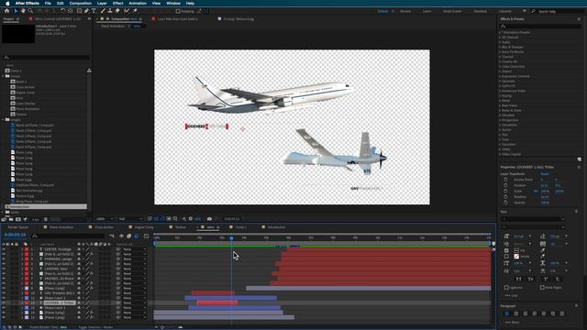Toggle the Rotation stopwatch
Viewport: 587px width, 330px height.
point(505,197)
